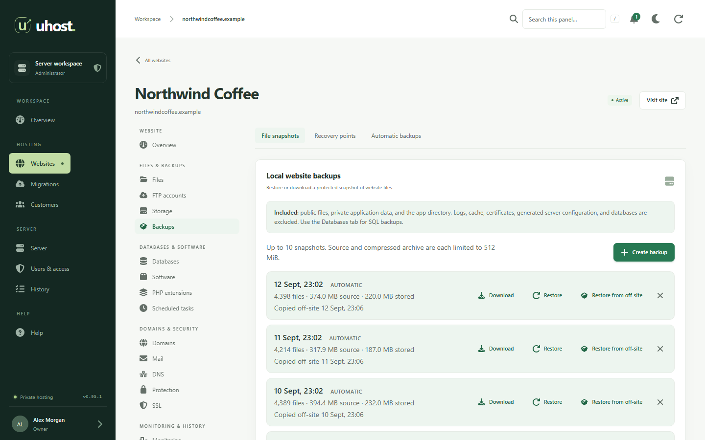Click the Active status badge
Image resolution: width=705 pixels, height=440 pixels.
pyautogui.click(x=620, y=100)
